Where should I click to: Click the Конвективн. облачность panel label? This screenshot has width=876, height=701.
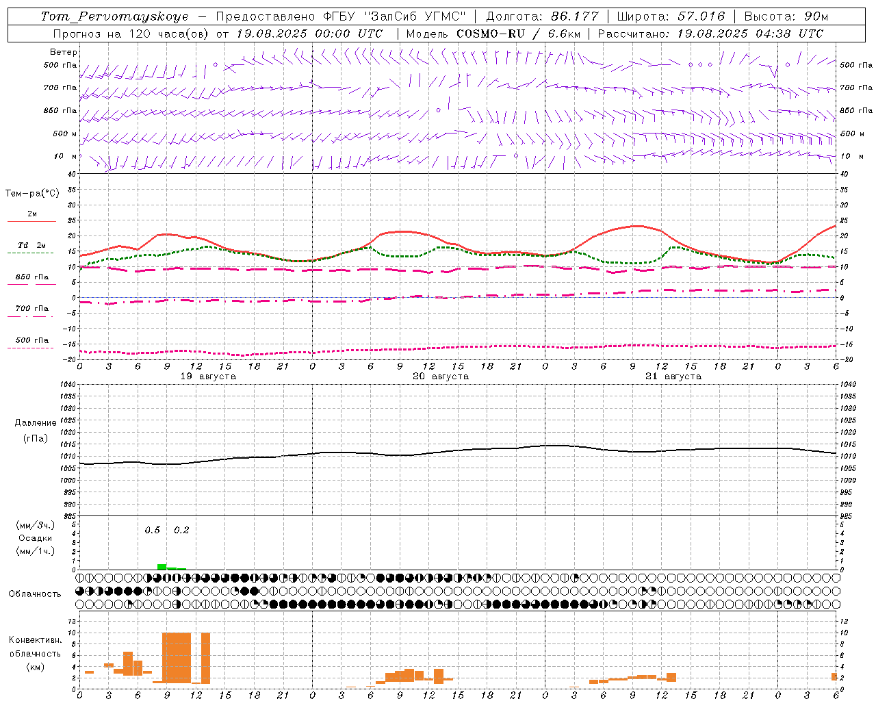point(35,653)
